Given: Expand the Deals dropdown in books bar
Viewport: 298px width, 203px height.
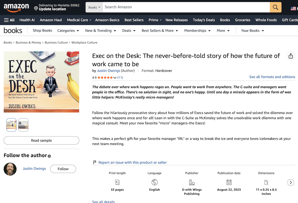Looking at the screenshot, I should 129,31.
